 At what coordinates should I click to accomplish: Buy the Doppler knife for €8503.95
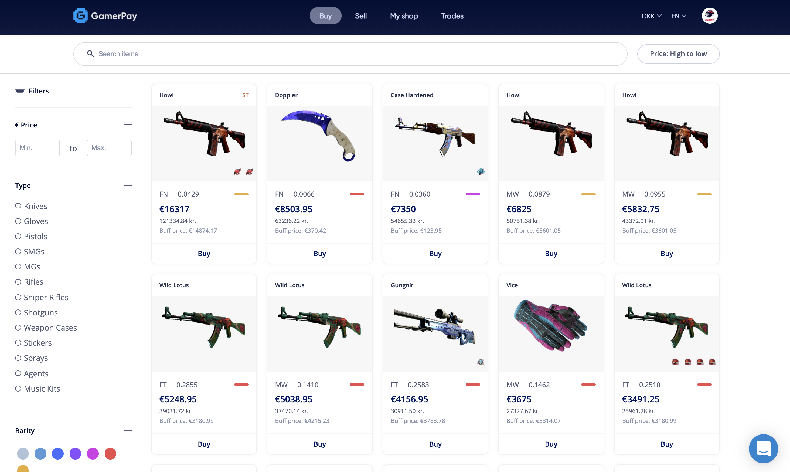point(320,254)
